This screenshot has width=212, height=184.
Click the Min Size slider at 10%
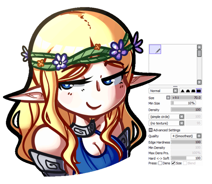tap(183, 103)
